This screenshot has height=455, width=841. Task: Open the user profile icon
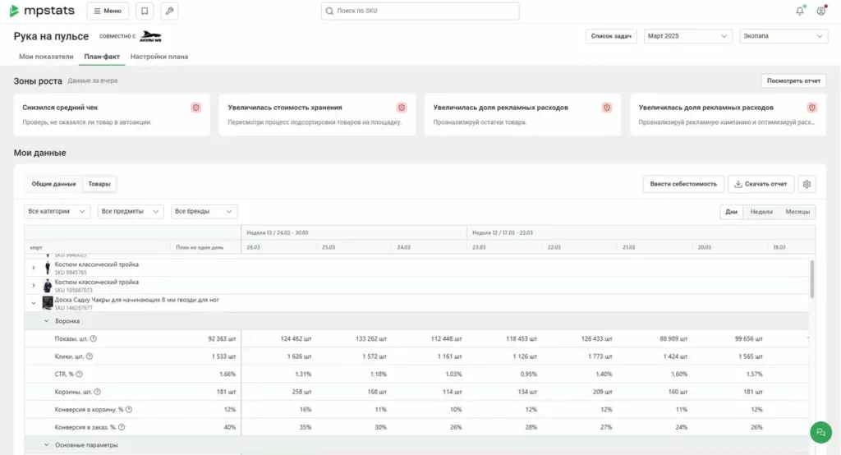pos(820,11)
